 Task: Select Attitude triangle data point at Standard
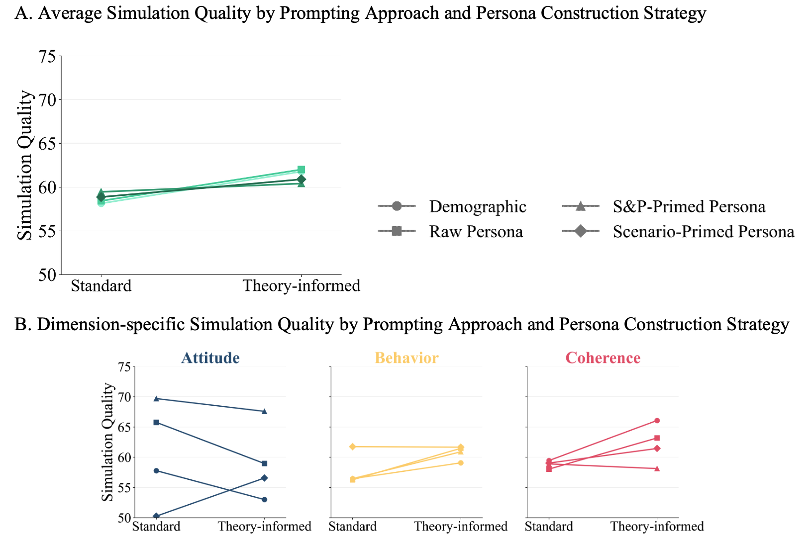point(156,398)
